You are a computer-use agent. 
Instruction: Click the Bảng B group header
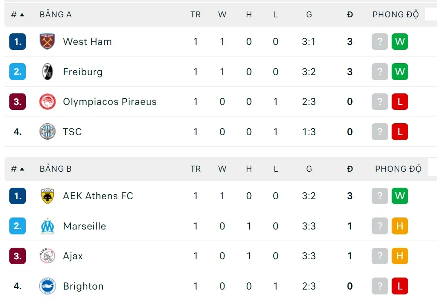(56, 169)
